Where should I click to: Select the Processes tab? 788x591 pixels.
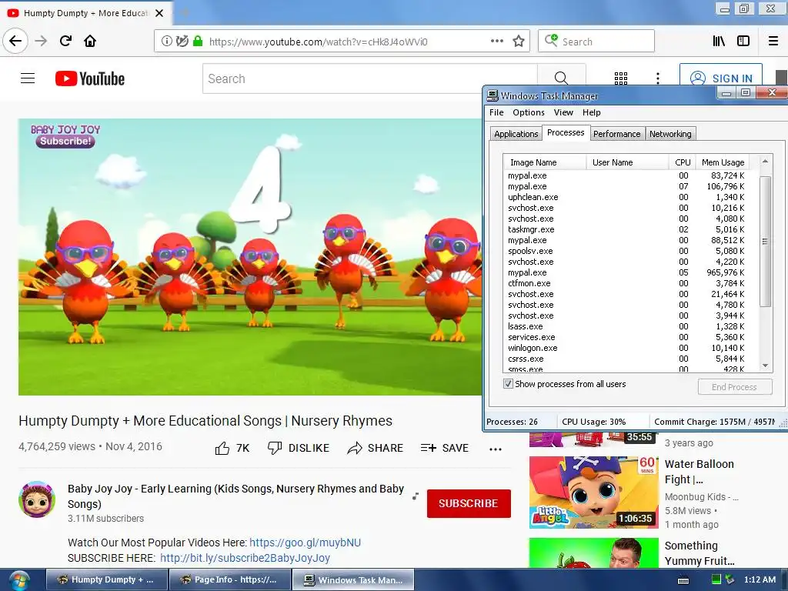(566, 132)
